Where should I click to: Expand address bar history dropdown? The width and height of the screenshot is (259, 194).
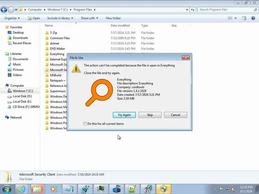click(187, 10)
